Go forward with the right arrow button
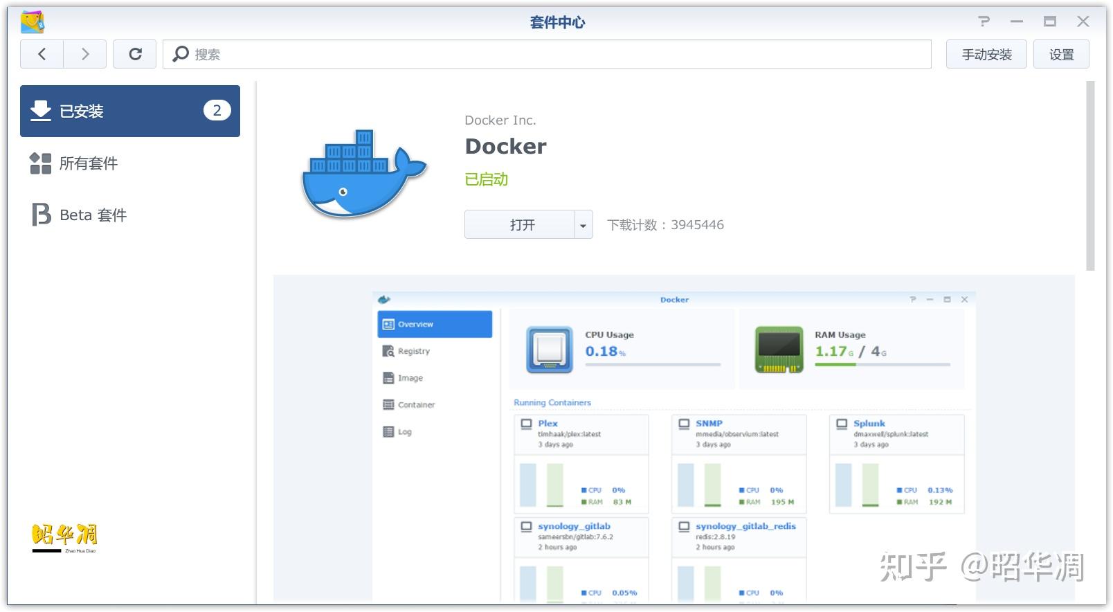 [85, 54]
